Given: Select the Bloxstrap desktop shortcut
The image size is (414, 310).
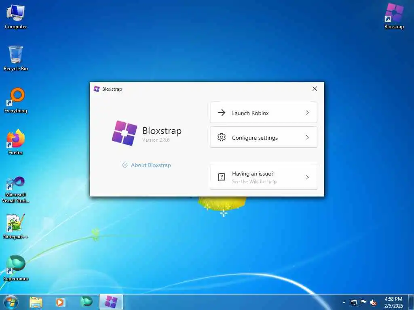Looking at the screenshot, I should point(394,16).
